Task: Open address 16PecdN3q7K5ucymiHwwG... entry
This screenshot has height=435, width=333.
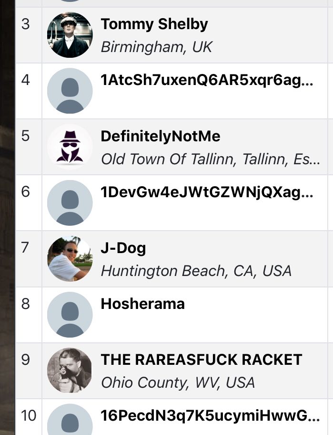Action: click(211, 415)
